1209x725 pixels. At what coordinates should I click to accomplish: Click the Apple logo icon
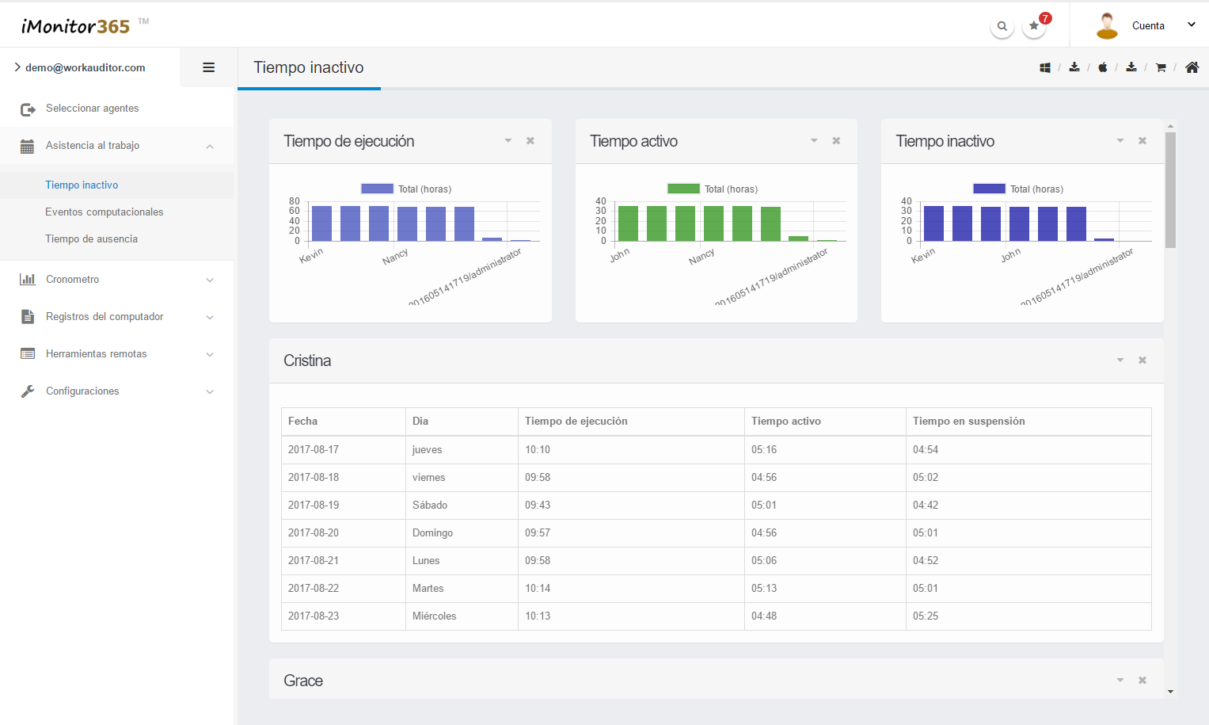pos(1102,68)
